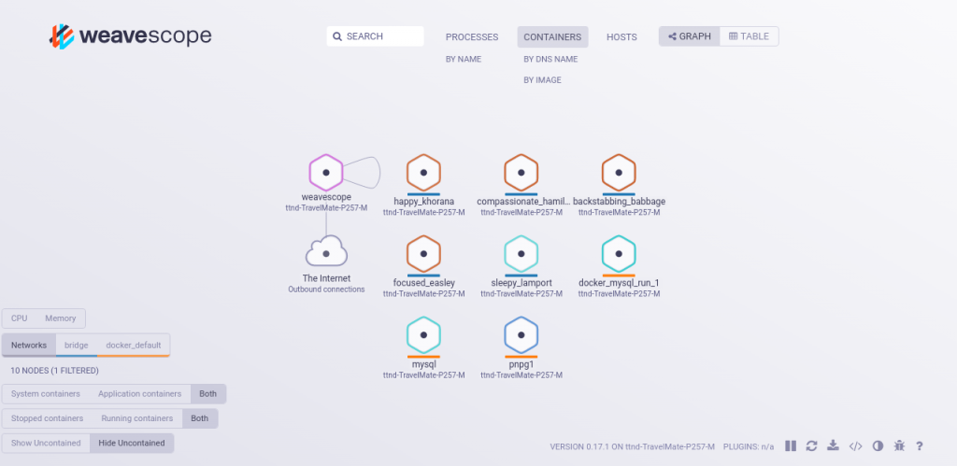Select The Internet cloud node
957x466 pixels.
[326, 251]
